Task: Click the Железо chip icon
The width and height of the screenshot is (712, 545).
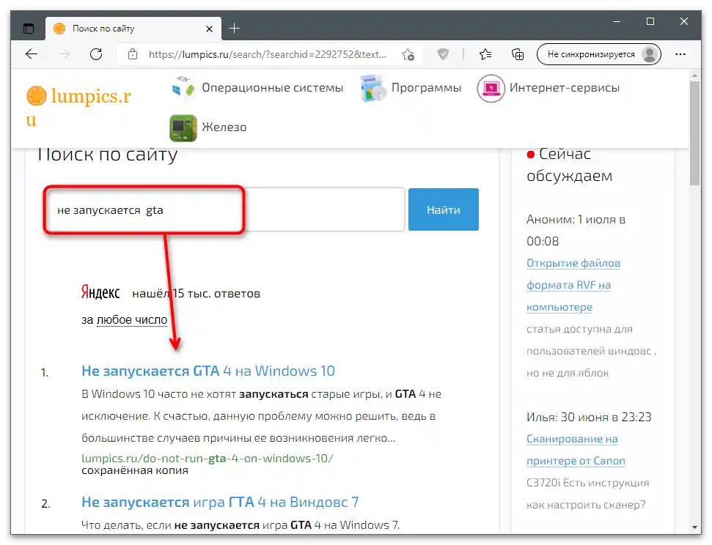Action: pos(183,128)
